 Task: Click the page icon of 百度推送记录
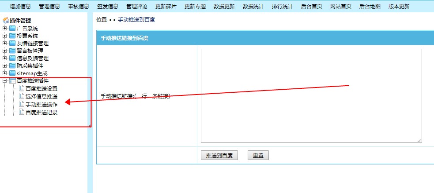coord(22,112)
